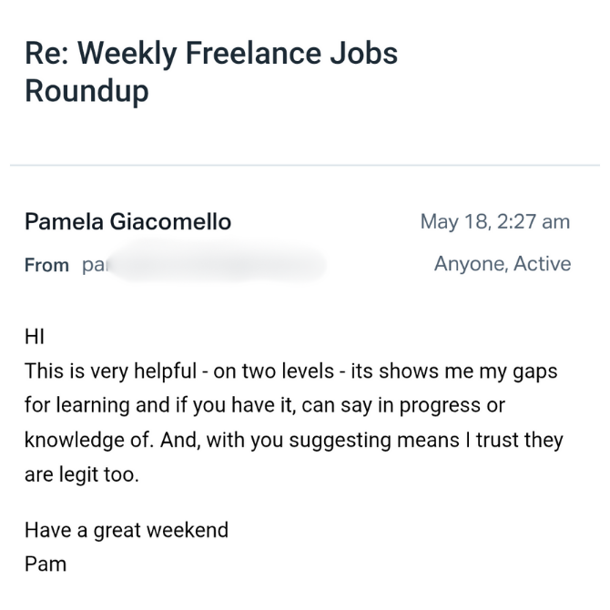The image size is (610, 610).
Task: Click the email subject heading
Action: point(211,53)
